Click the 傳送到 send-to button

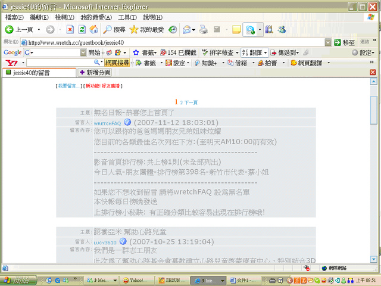tap(285, 52)
